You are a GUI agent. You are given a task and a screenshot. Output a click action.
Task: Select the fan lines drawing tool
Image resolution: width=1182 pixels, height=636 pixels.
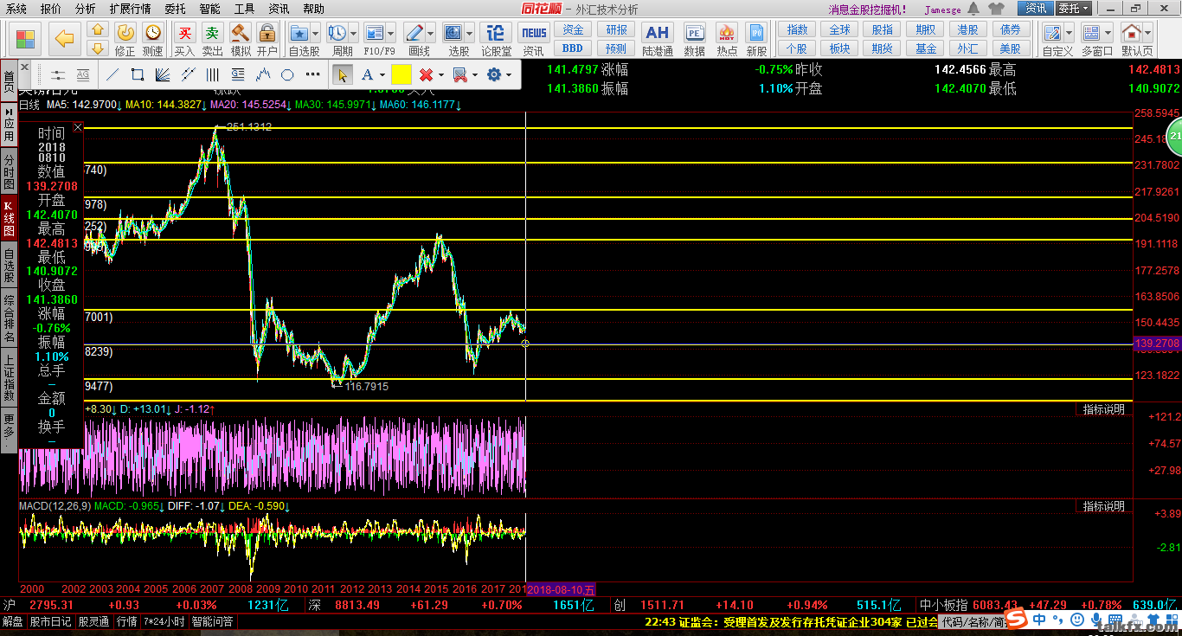(162, 75)
